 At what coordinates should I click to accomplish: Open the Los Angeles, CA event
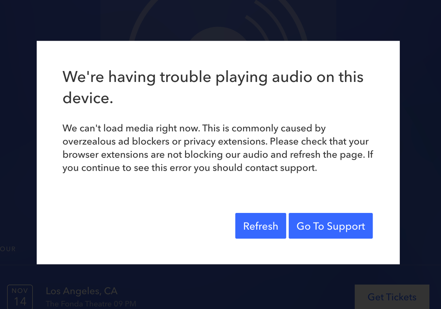tap(81, 291)
